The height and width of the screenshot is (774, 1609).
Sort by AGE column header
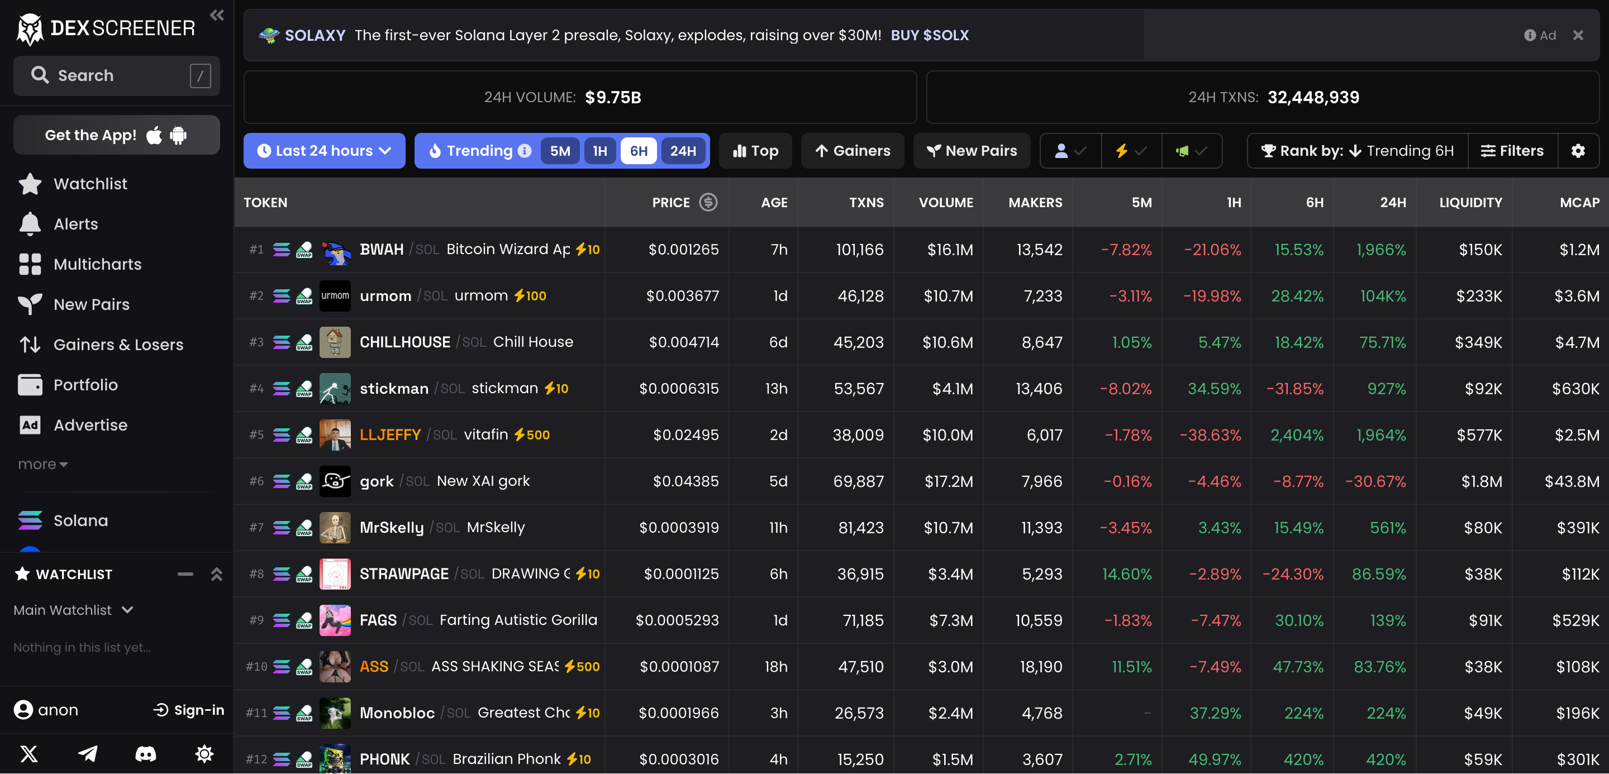(774, 202)
